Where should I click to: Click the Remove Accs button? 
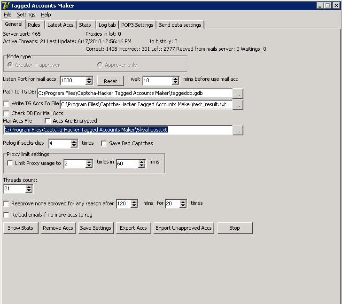(58, 228)
